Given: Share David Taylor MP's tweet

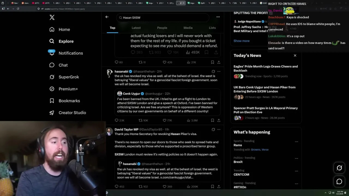Looking at the screenshot, I should pos(219,186).
